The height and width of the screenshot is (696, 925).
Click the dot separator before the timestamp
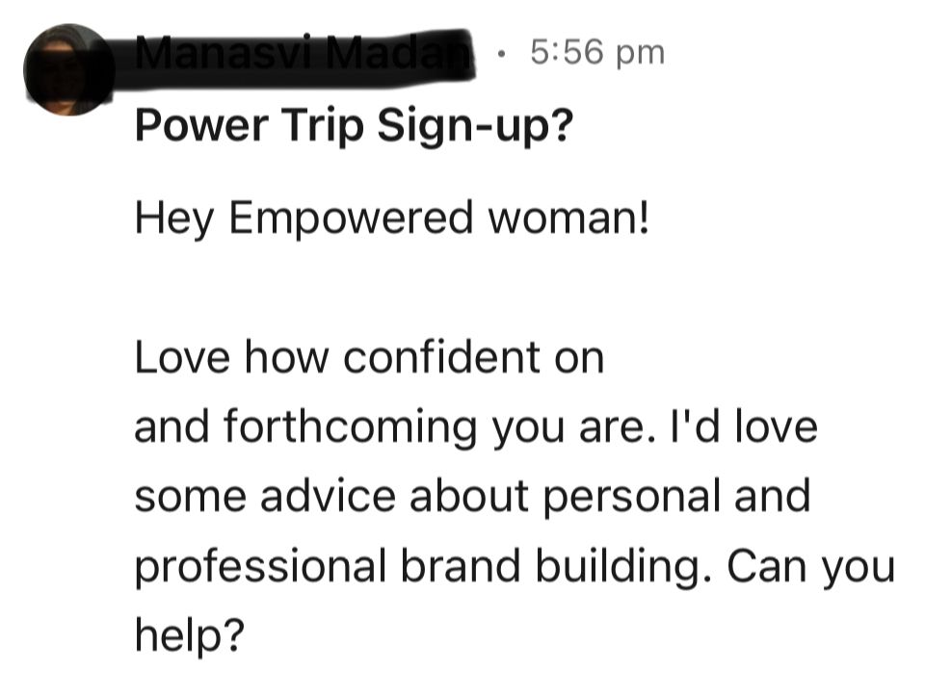click(x=501, y=55)
